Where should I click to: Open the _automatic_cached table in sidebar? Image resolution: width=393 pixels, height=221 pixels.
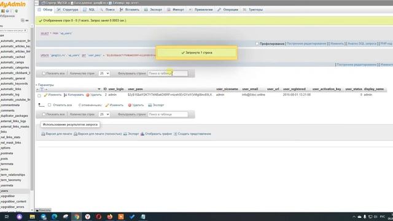pyautogui.click(x=12, y=57)
